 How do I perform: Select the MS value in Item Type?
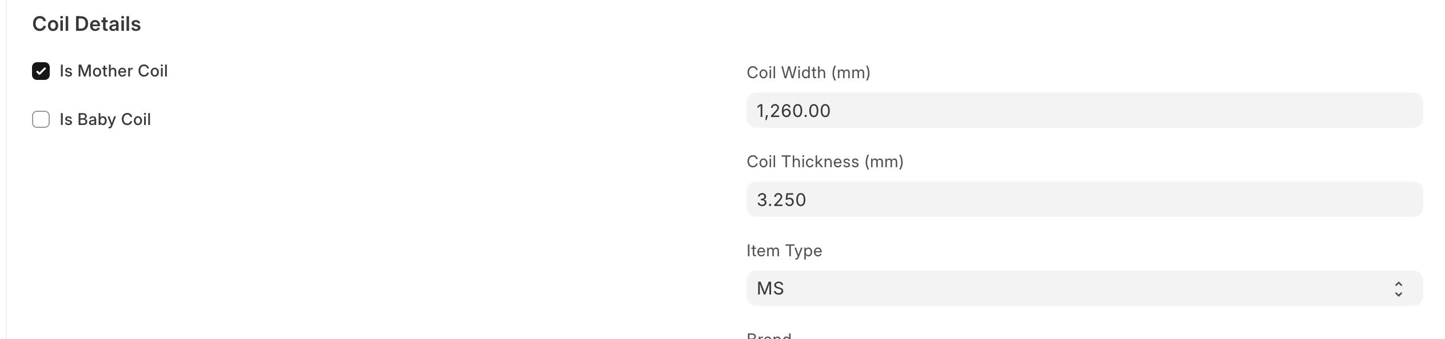pos(771,289)
